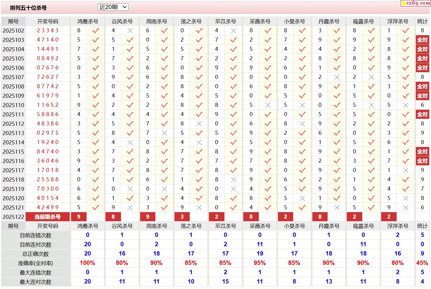Click the 浮萍 cross mark in row 2025110
This screenshot has height=289, width=431.
click(406, 105)
